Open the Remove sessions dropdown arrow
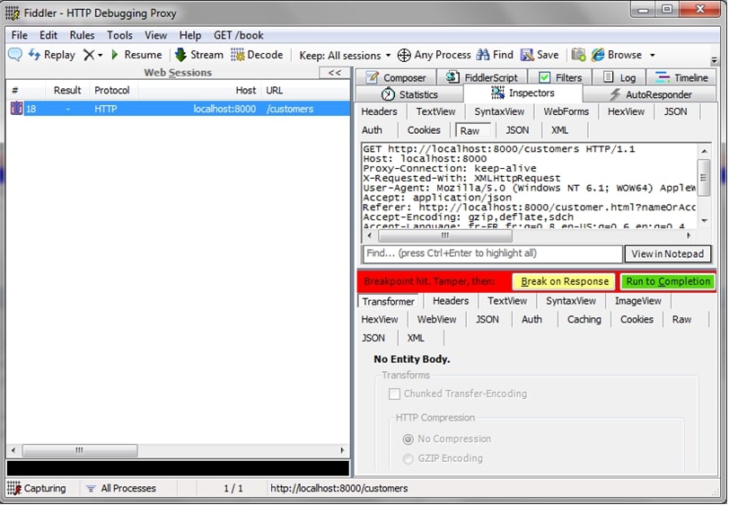 click(x=100, y=56)
